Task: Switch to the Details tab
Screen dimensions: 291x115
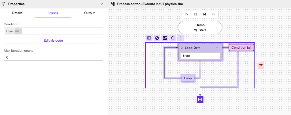Action: click(x=17, y=13)
